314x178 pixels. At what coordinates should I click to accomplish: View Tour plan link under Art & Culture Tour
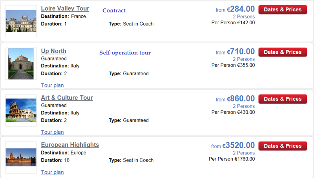[x=53, y=132]
